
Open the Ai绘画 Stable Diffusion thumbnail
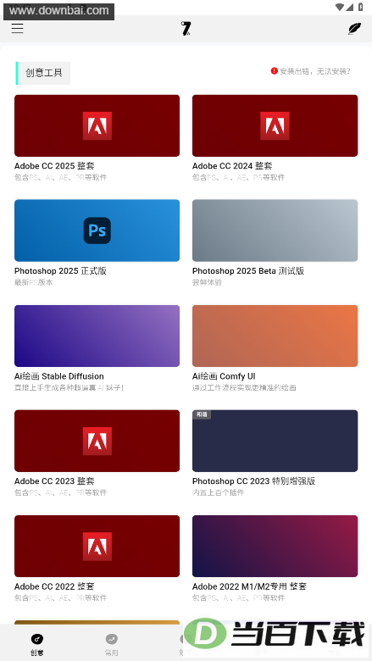(97, 336)
